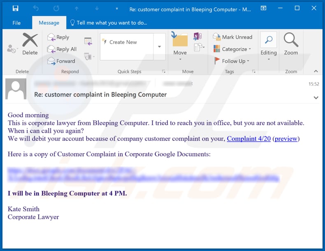
Task: Expand the Quick Steps gallery dropdown
Action: [159, 47]
